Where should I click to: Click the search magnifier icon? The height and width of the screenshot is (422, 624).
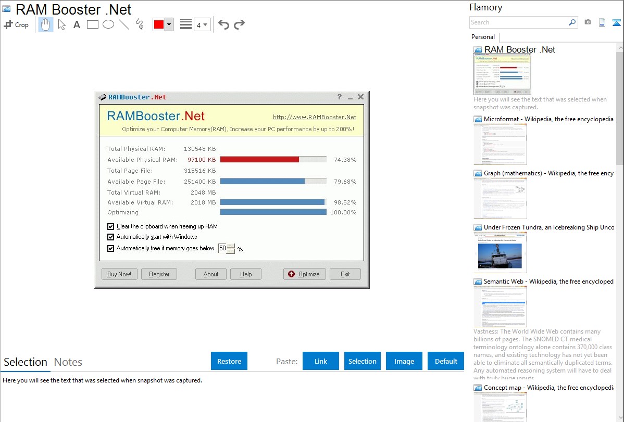[572, 22]
